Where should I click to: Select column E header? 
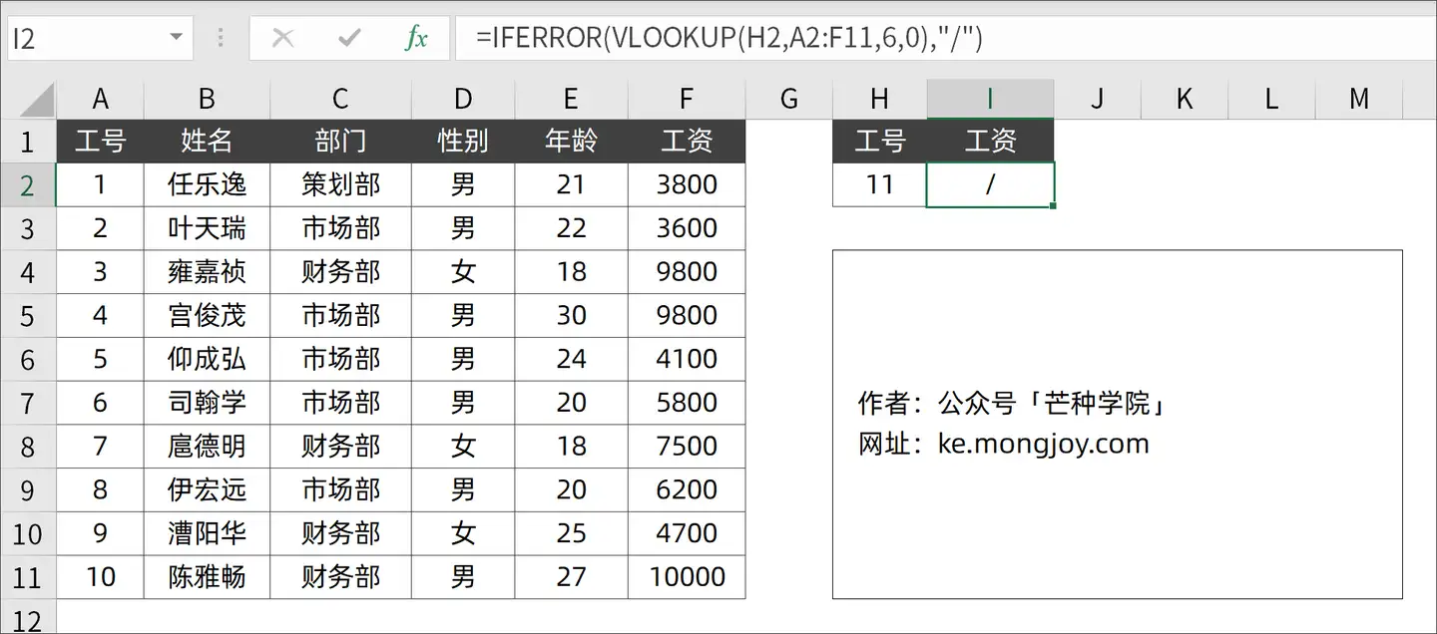pos(571,99)
